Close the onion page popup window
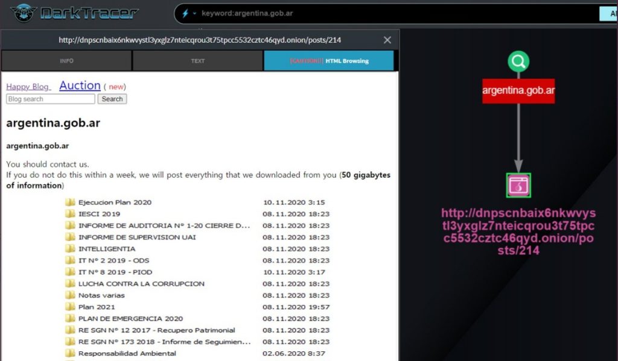 [x=387, y=40]
